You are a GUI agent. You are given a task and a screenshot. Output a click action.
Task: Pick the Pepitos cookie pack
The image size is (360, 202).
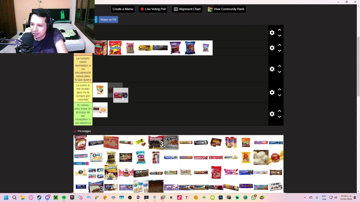pyautogui.click(x=246, y=172)
